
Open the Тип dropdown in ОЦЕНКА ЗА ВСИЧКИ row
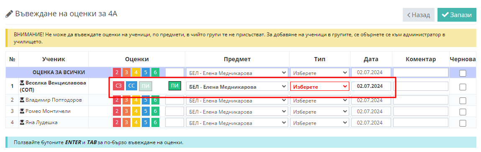coord(320,73)
